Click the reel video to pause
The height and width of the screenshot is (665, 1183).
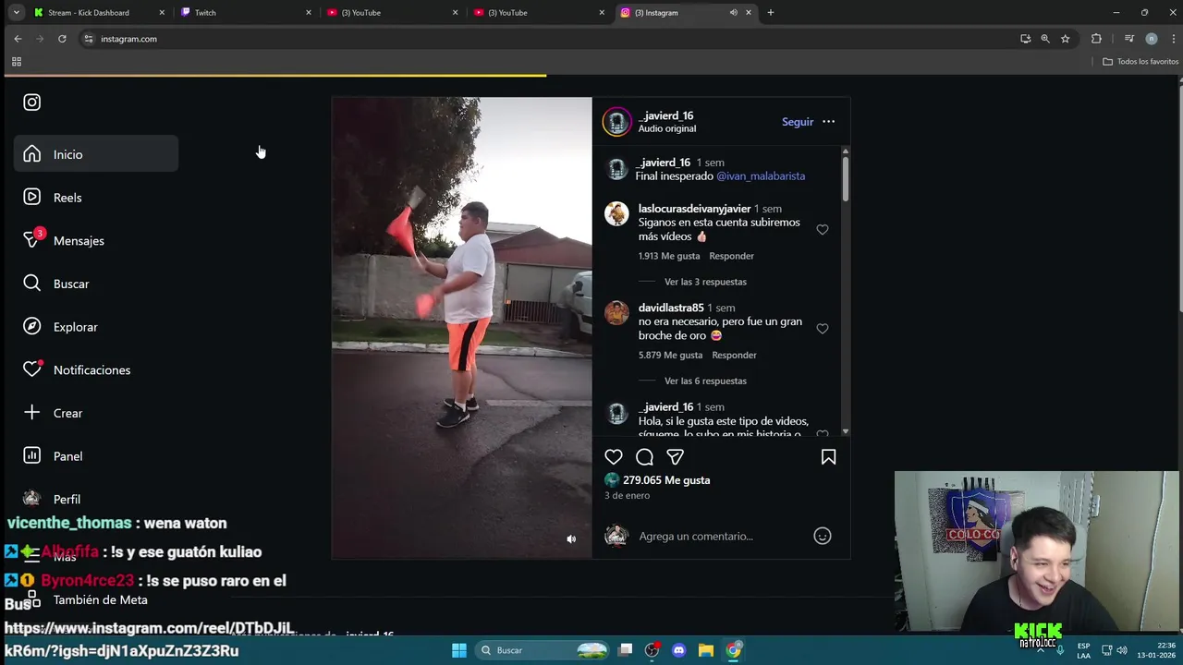click(462, 328)
